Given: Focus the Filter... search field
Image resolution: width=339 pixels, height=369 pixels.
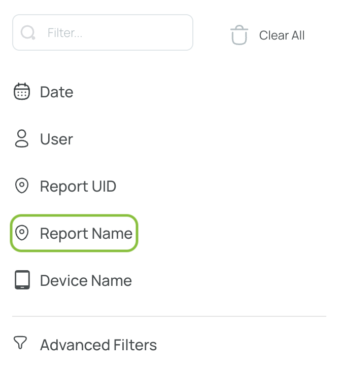Looking at the screenshot, I should (103, 32).
